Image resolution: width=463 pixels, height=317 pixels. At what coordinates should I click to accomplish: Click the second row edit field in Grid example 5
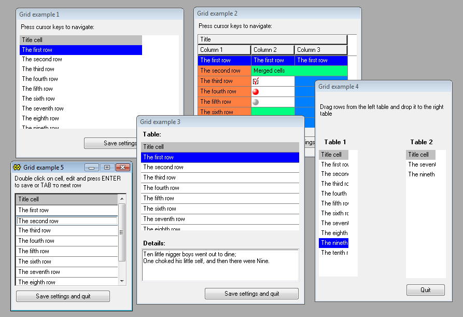[66, 221]
